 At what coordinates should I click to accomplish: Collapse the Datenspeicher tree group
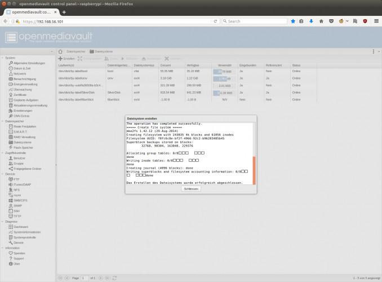tap(2, 121)
